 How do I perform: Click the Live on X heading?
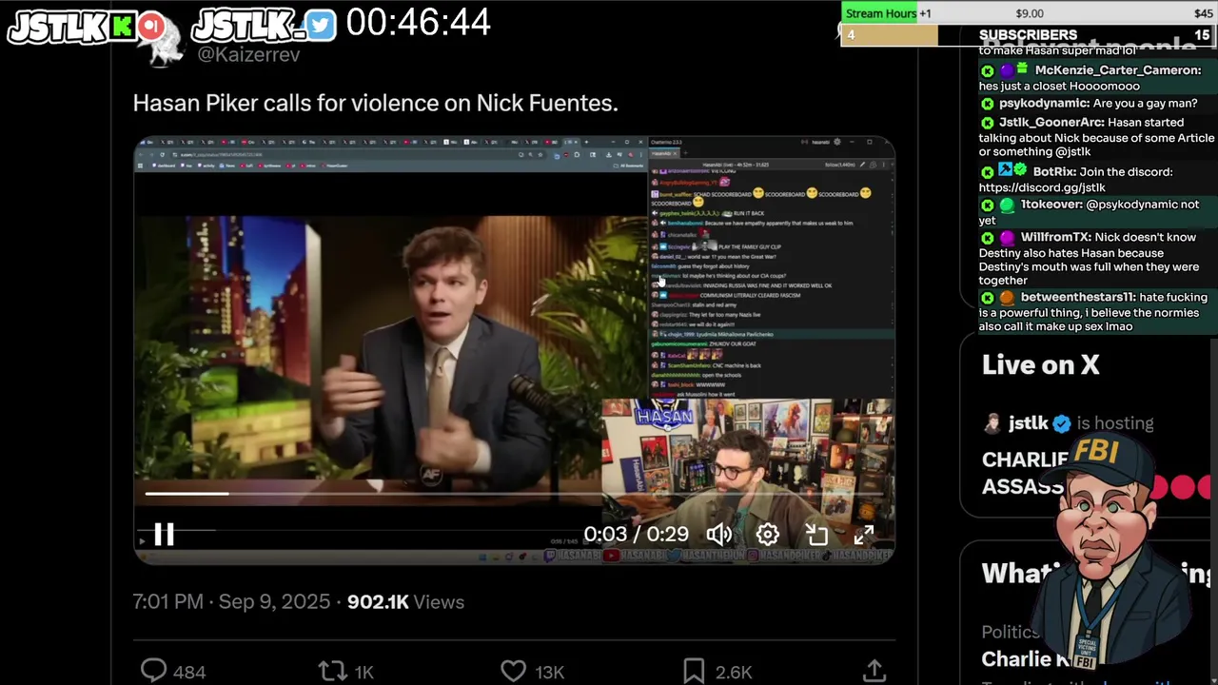pyautogui.click(x=1040, y=364)
